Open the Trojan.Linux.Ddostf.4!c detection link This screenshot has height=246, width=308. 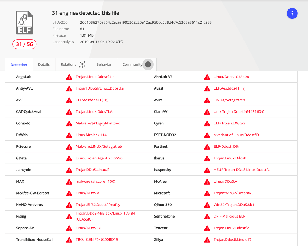pyautogui.click(x=95, y=77)
